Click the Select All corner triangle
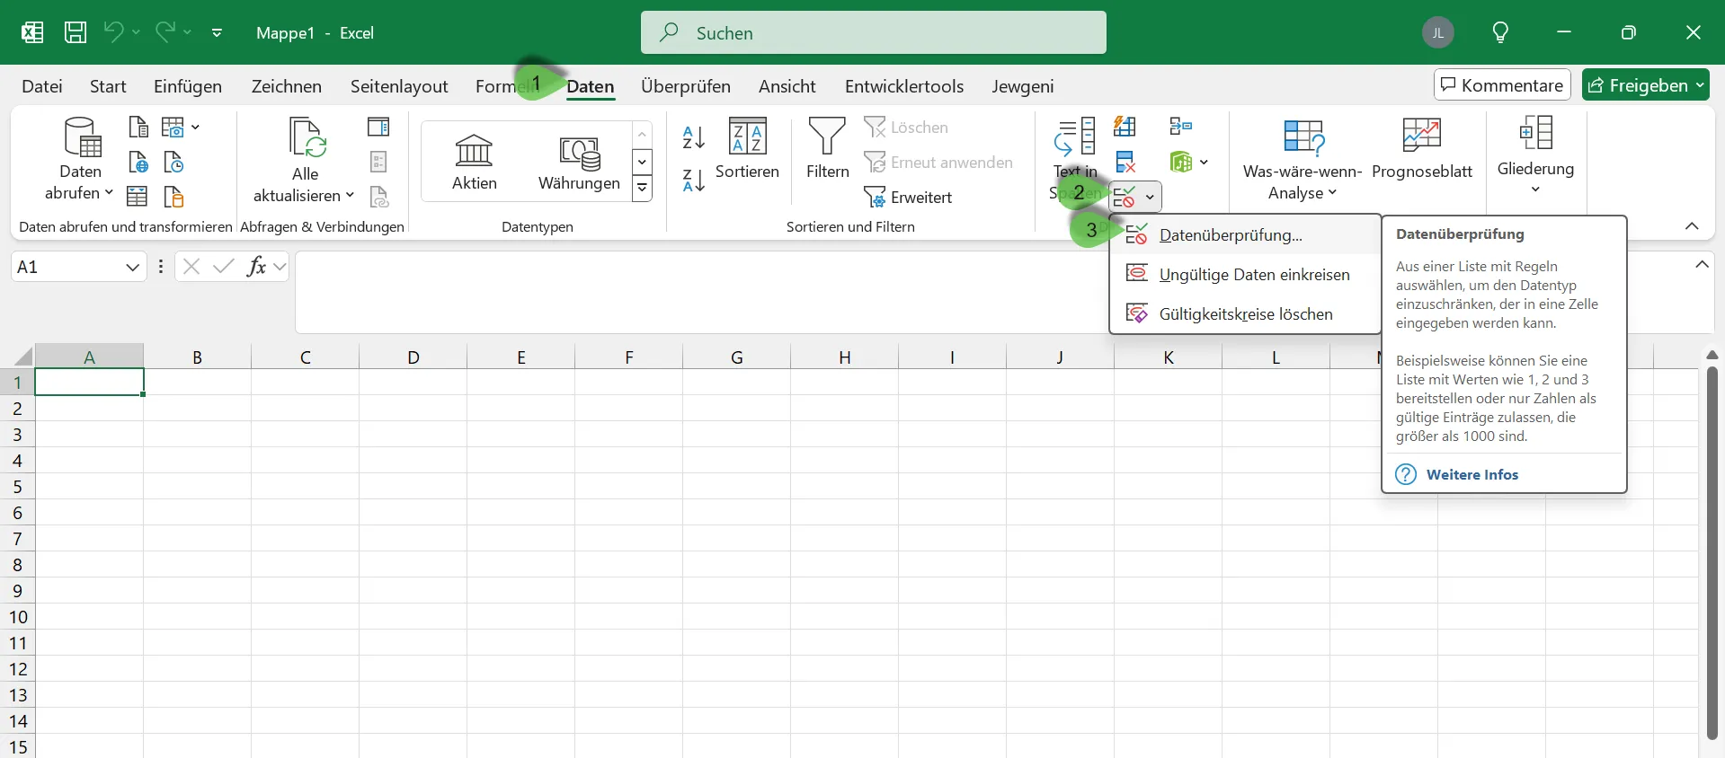 point(22,357)
